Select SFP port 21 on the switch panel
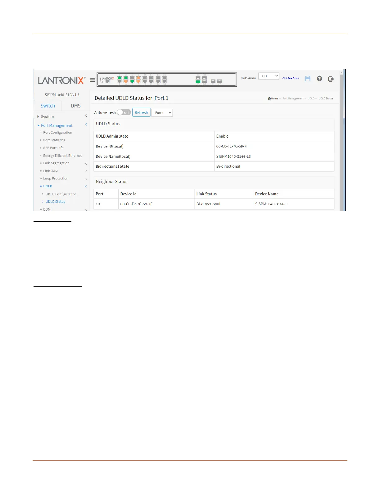 [x=213, y=81]
